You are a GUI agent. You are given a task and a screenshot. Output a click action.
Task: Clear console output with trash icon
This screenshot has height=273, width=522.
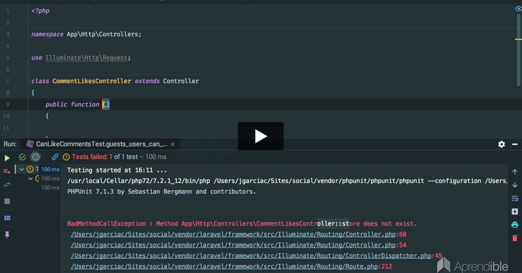tap(515, 238)
